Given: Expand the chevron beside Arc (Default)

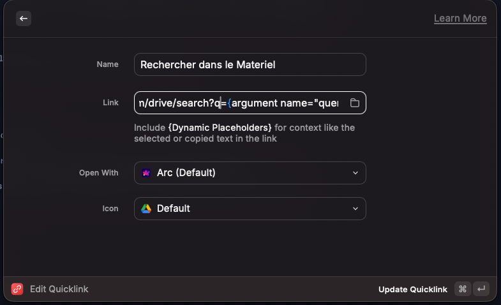Looking at the screenshot, I should (355, 173).
